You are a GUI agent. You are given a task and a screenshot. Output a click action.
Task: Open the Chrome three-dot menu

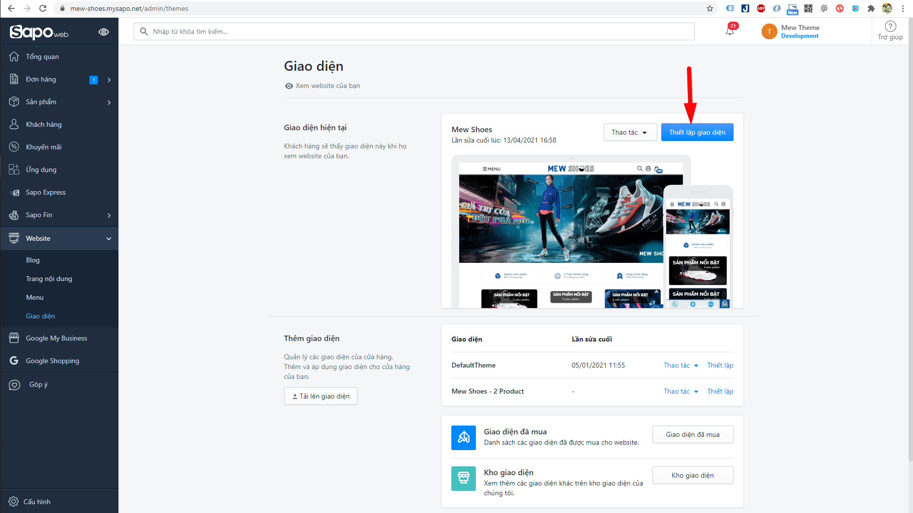coord(903,8)
